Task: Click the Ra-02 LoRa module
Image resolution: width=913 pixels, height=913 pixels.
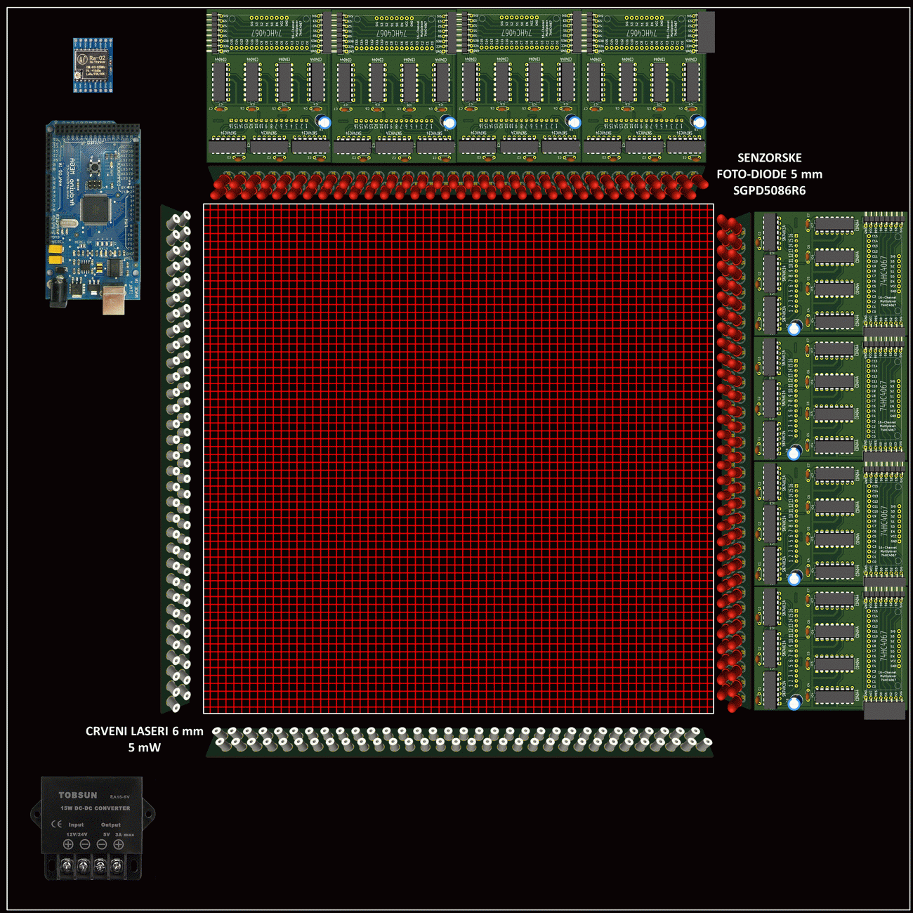Action: 93,65
